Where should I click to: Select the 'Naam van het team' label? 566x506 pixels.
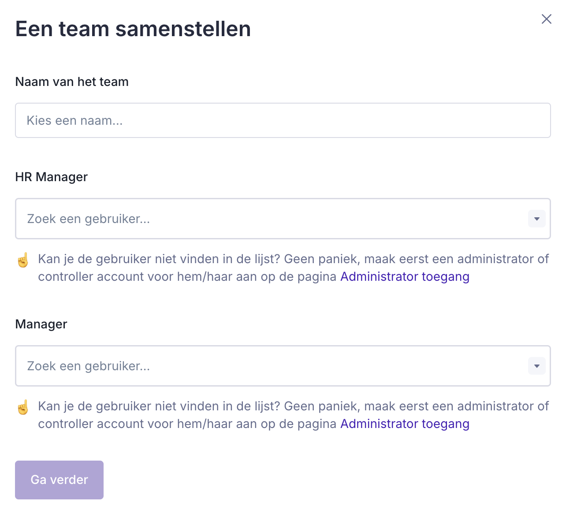coord(72,82)
